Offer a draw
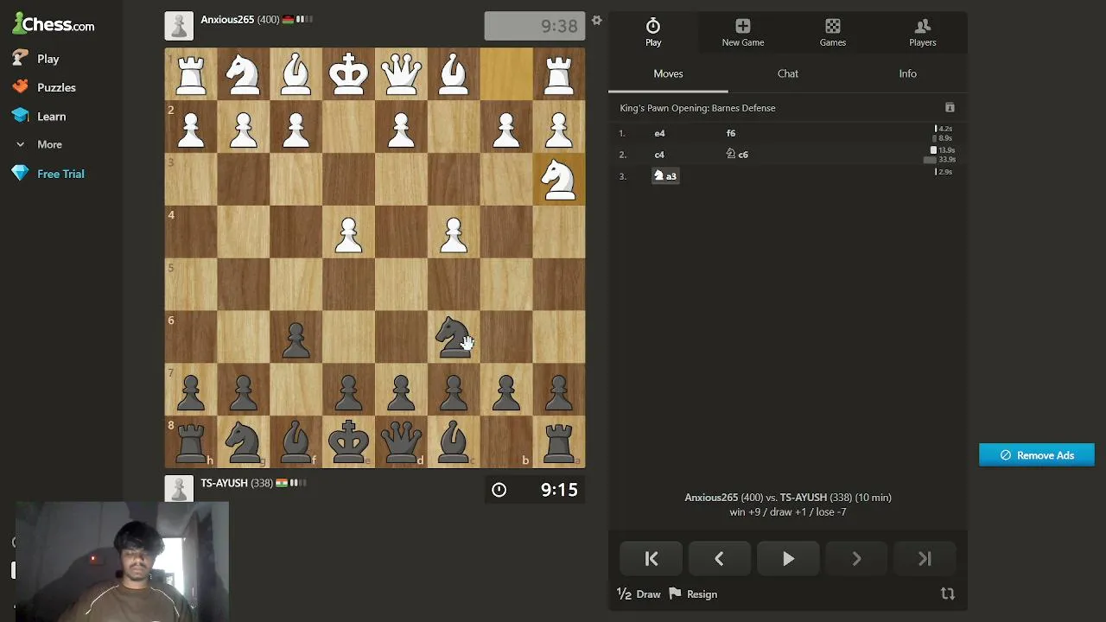Screen dimensions: 1106x622 639,594
